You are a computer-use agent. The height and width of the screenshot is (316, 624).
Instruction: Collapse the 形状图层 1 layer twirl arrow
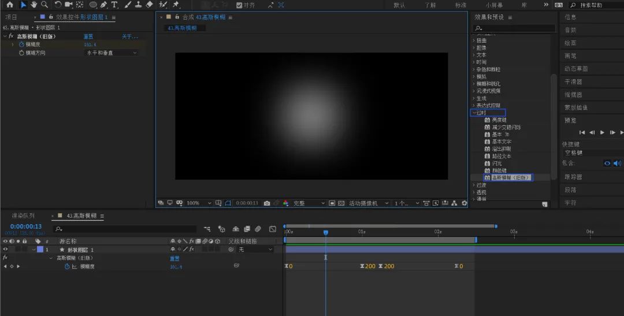[x=34, y=250]
